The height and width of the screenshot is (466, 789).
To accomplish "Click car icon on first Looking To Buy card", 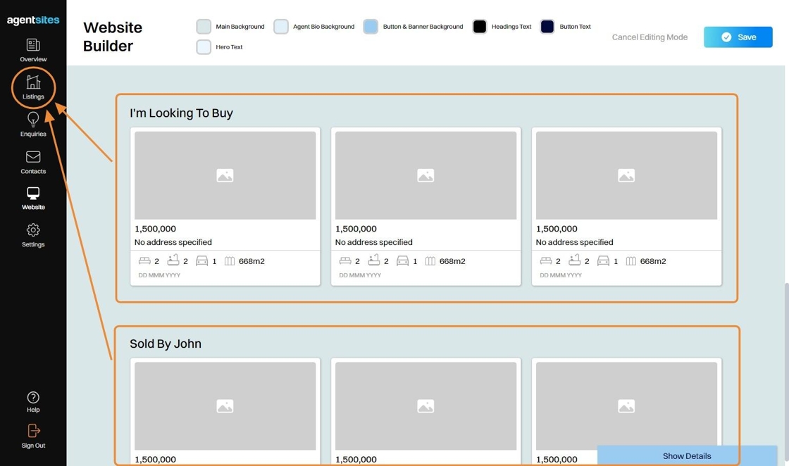I will 201,261.
